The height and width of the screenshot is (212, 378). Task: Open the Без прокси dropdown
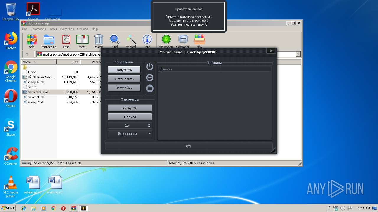click(130, 133)
